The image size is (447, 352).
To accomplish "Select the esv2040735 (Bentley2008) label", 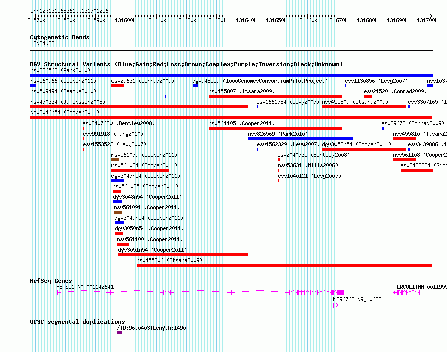I will click(x=313, y=155).
